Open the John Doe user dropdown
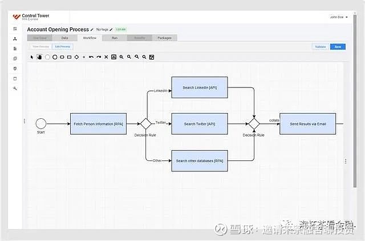The height and width of the screenshot is (241, 365). pos(339,17)
